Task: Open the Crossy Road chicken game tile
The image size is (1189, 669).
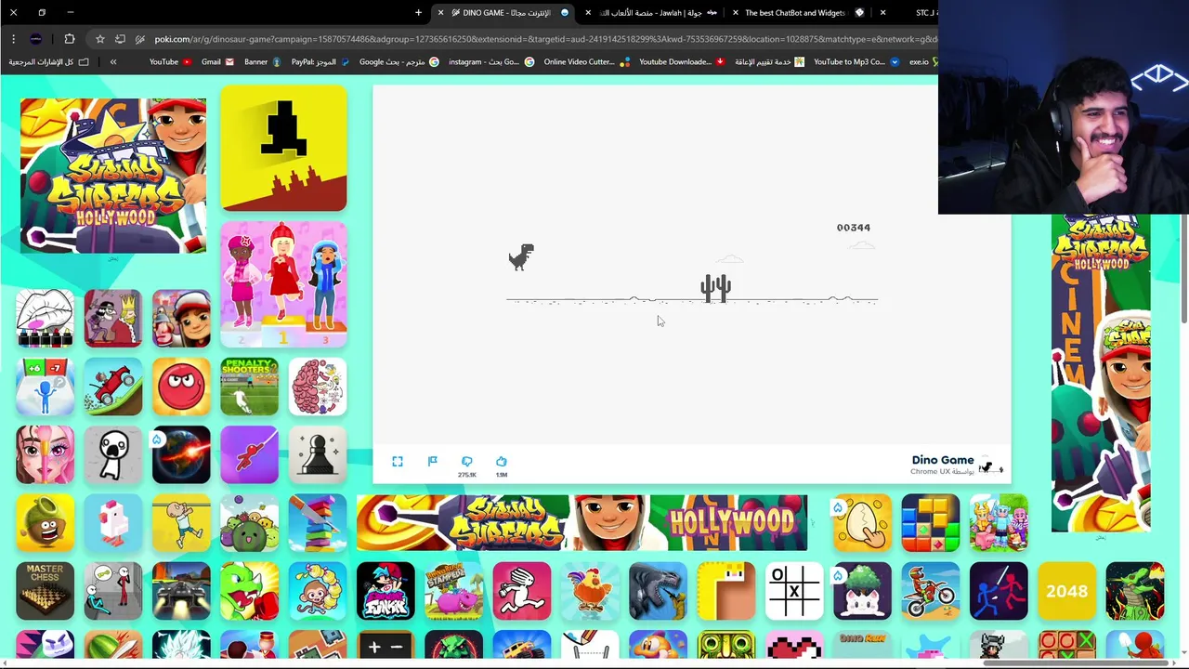Action: point(113,523)
